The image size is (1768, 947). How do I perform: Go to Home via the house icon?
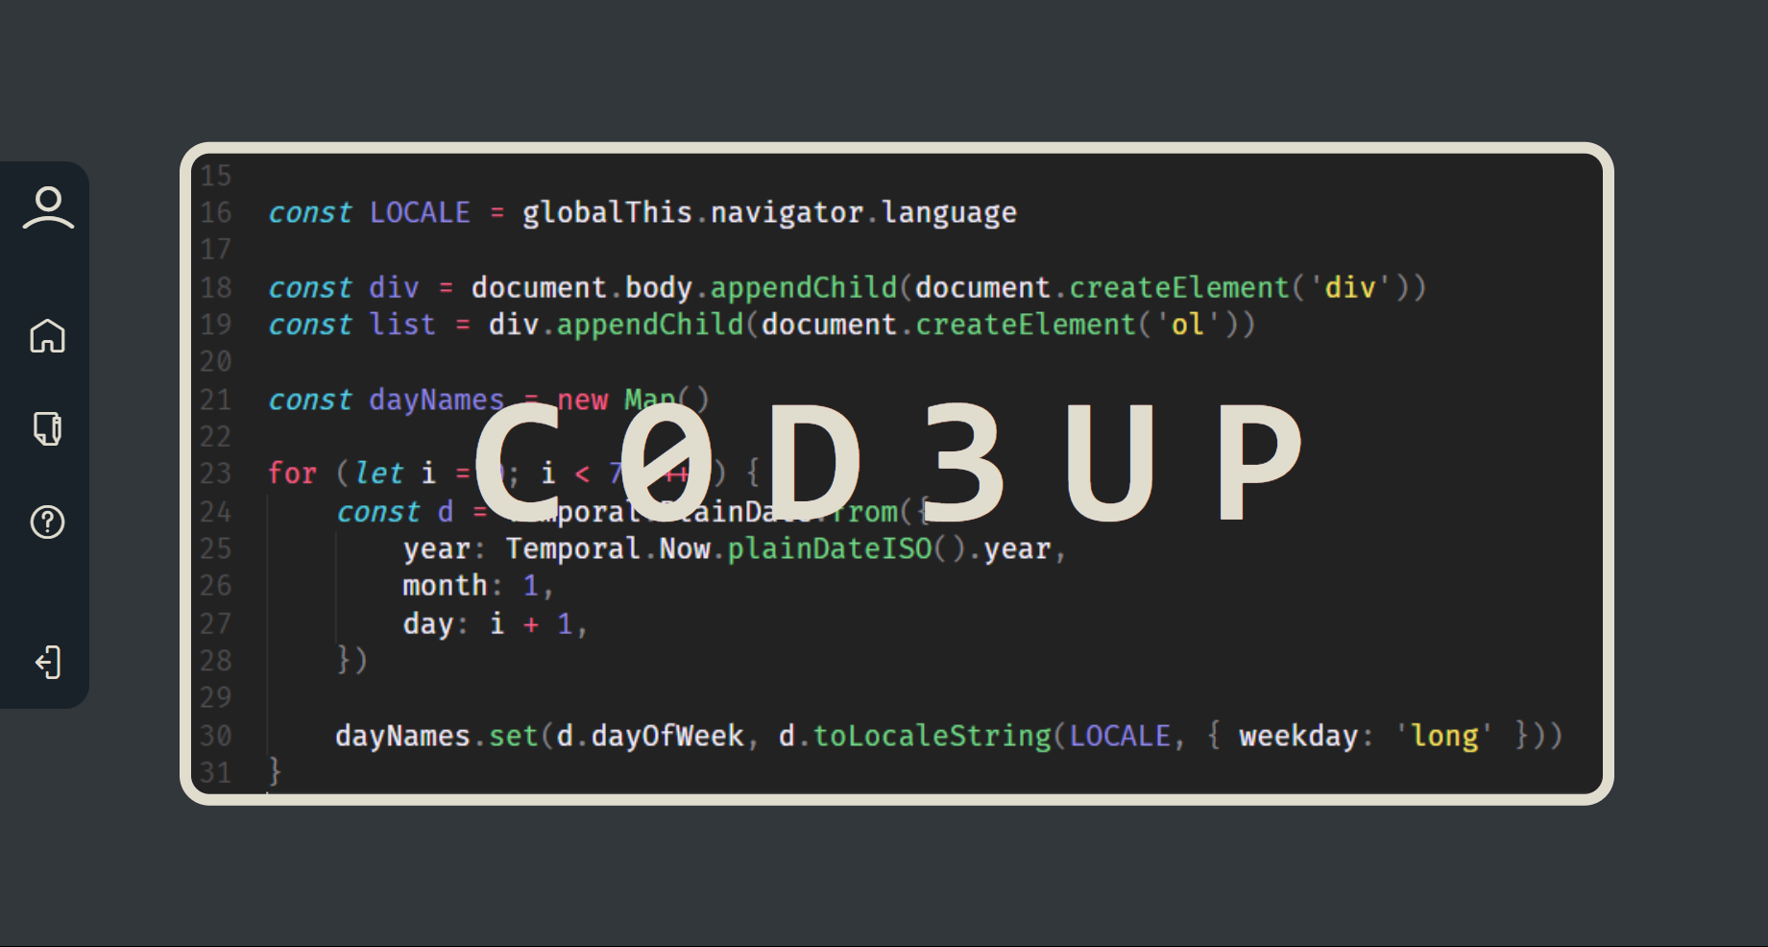click(48, 336)
